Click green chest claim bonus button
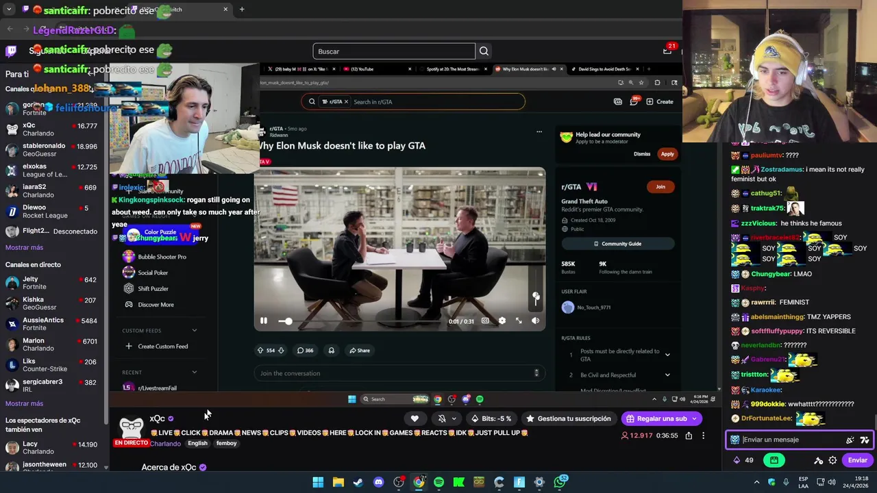The height and width of the screenshot is (493, 877). (x=774, y=461)
